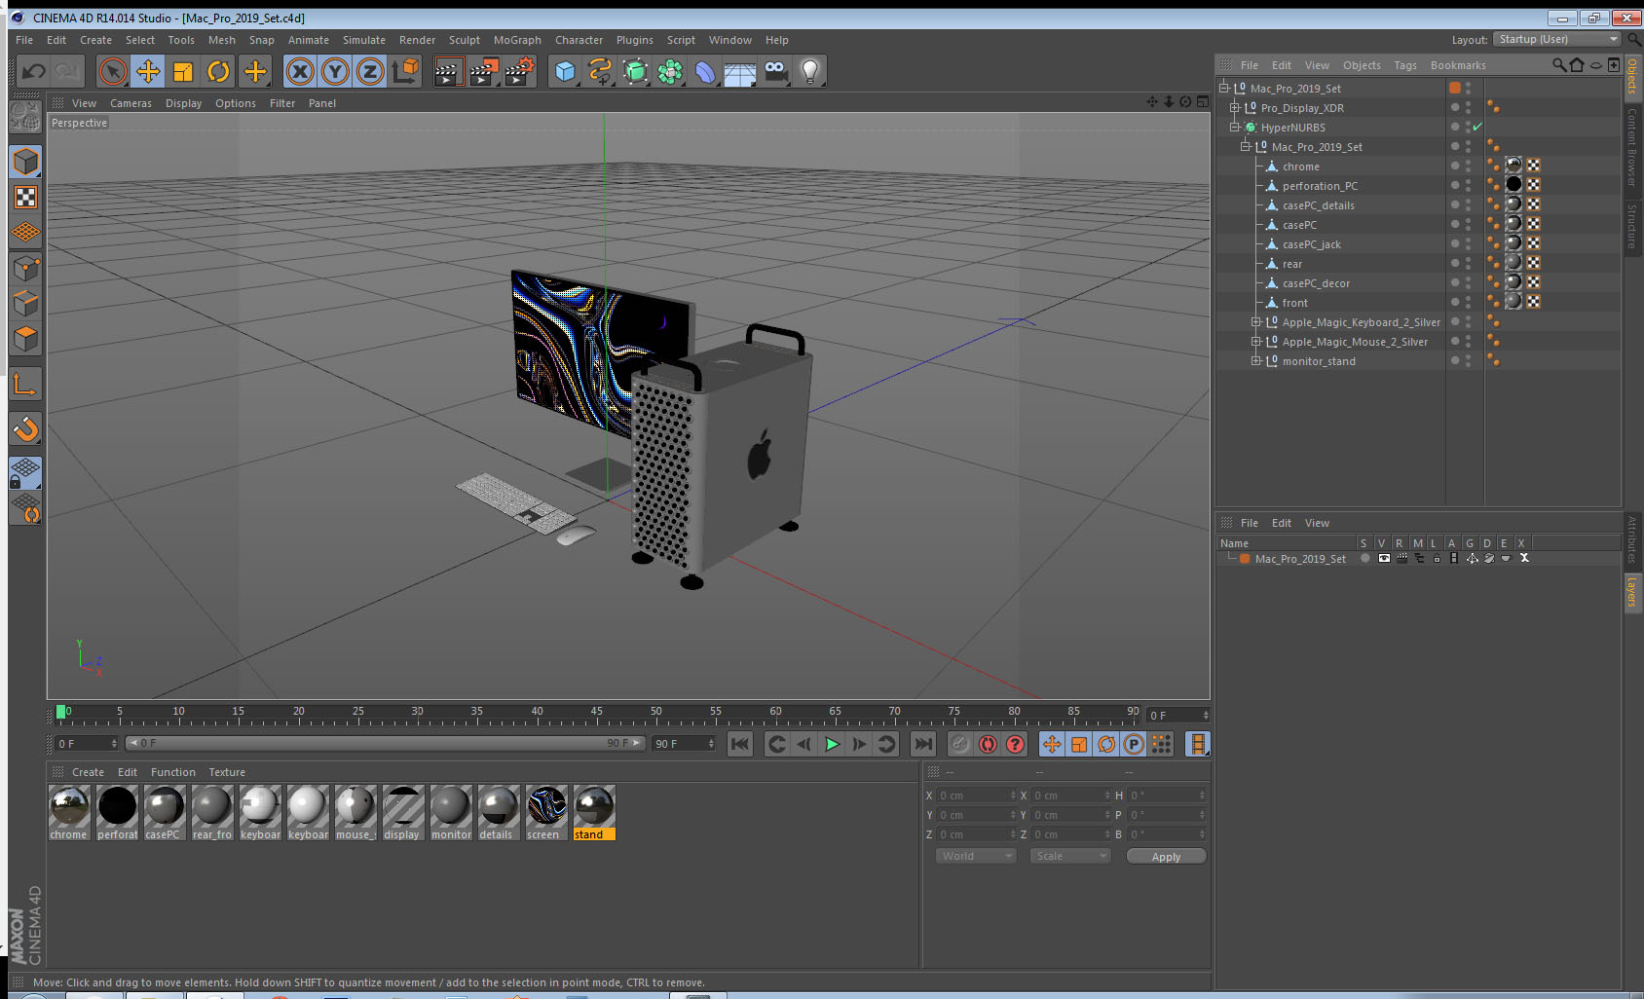Go to start of animation
1644x999 pixels.
740,744
